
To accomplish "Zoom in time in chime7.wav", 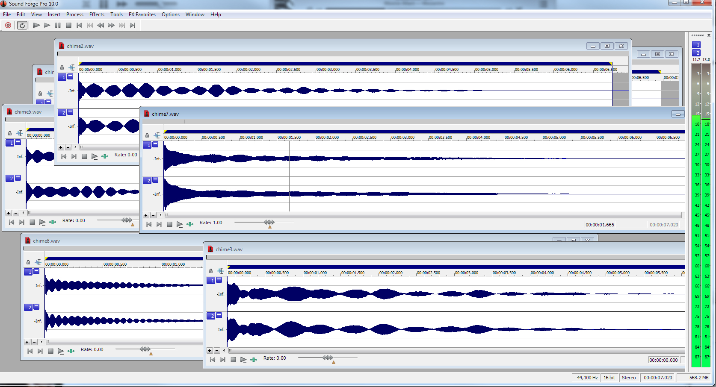I will pyautogui.click(x=146, y=215).
